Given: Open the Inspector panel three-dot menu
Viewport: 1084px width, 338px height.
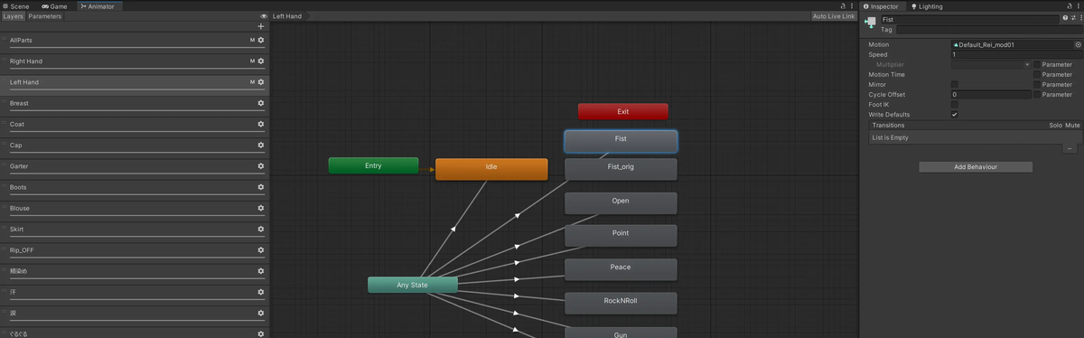Looking at the screenshot, I should (1078, 6).
